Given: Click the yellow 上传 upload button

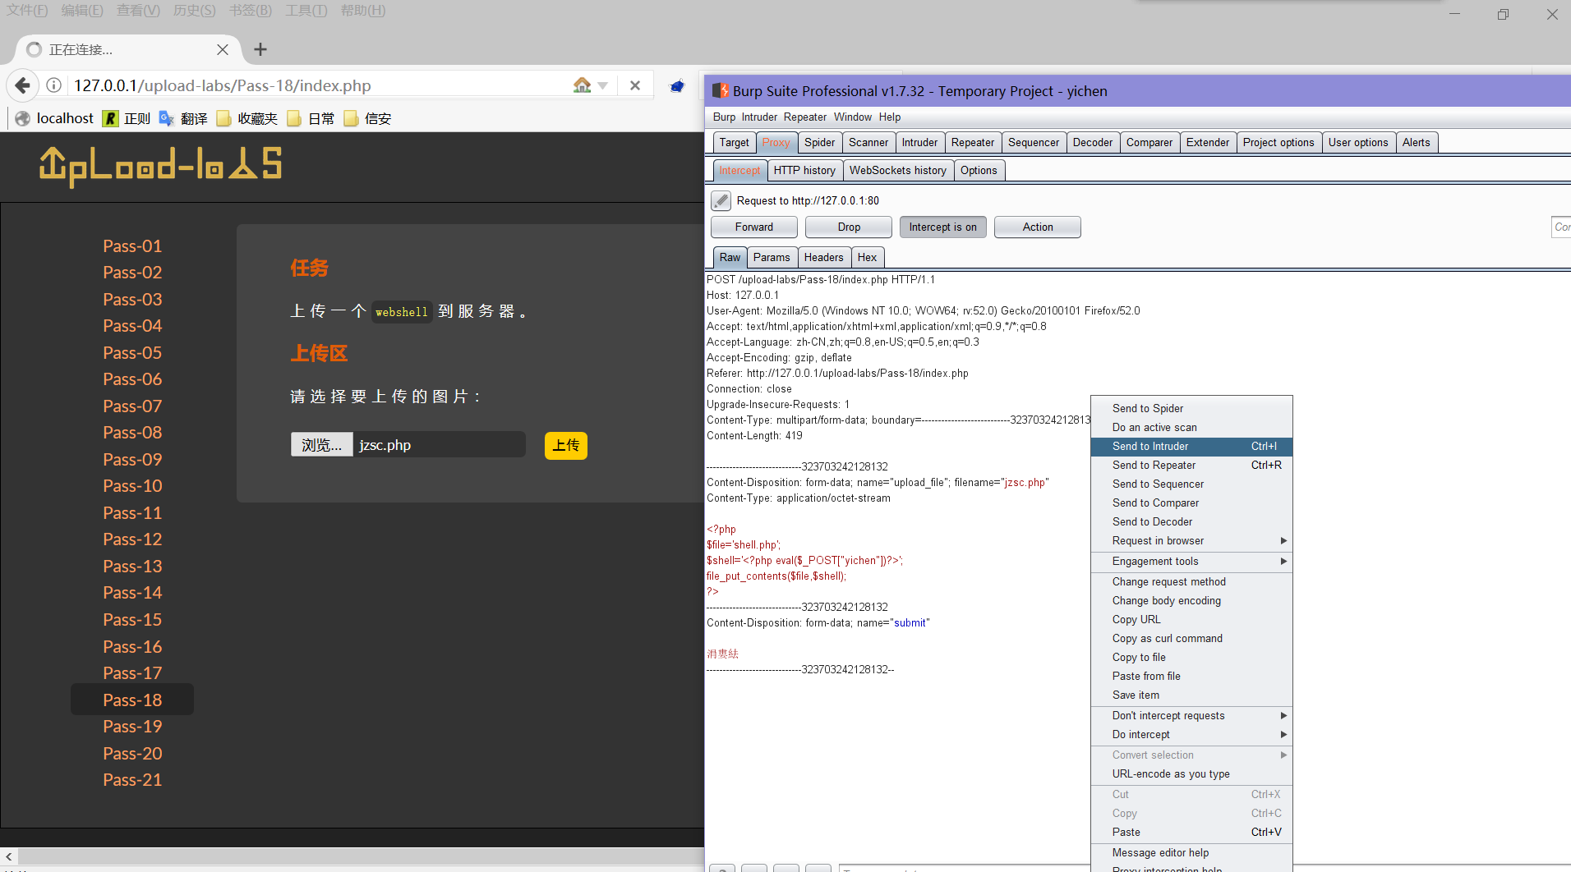Looking at the screenshot, I should pyautogui.click(x=566, y=446).
